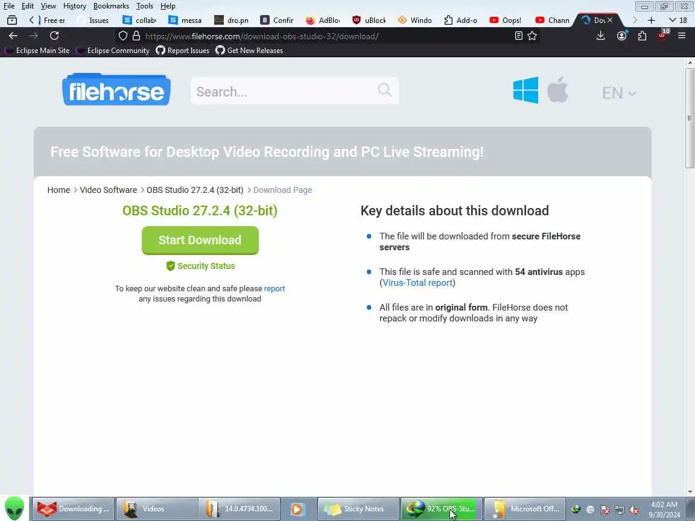Go to Video Software breadcrumb
This screenshot has width=695, height=521.
tap(108, 190)
